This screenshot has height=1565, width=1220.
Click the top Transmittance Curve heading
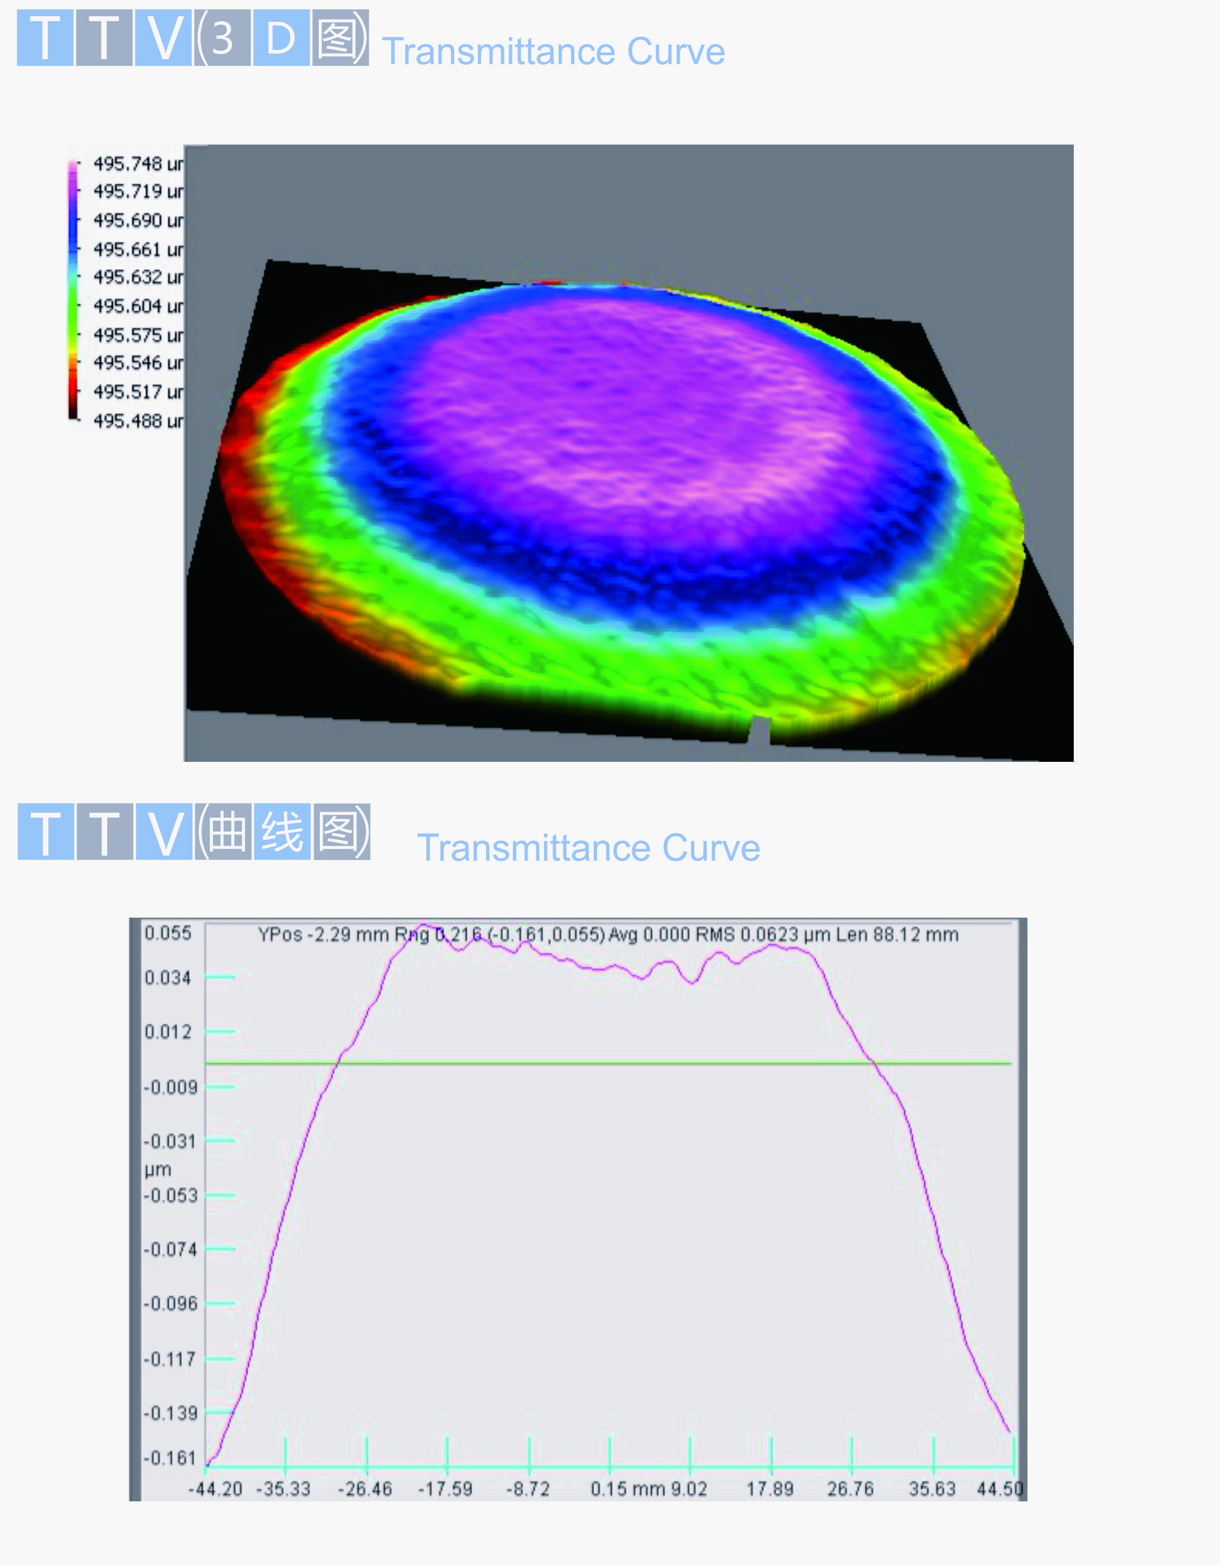coord(553,51)
